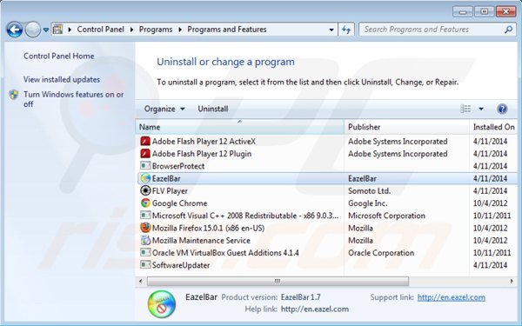Expand arrow after Control Panel breadcrumb

(132, 30)
